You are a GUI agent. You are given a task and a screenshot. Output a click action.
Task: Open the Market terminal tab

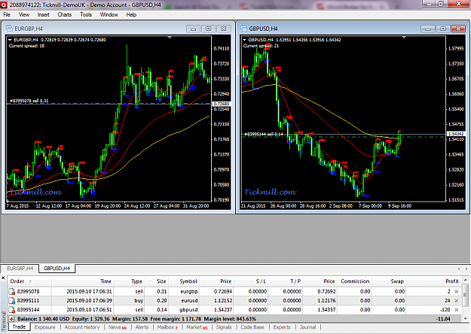(x=197, y=327)
